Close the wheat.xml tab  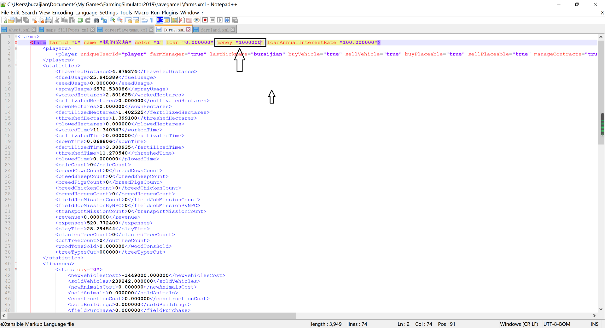point(34,30)
